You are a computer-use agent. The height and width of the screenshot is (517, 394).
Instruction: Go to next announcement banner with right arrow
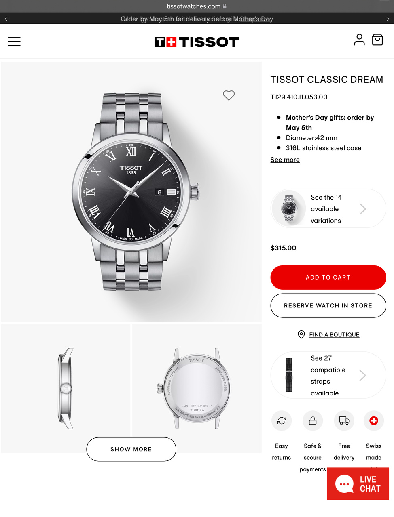pyautogui.click(x=388, y=19)
